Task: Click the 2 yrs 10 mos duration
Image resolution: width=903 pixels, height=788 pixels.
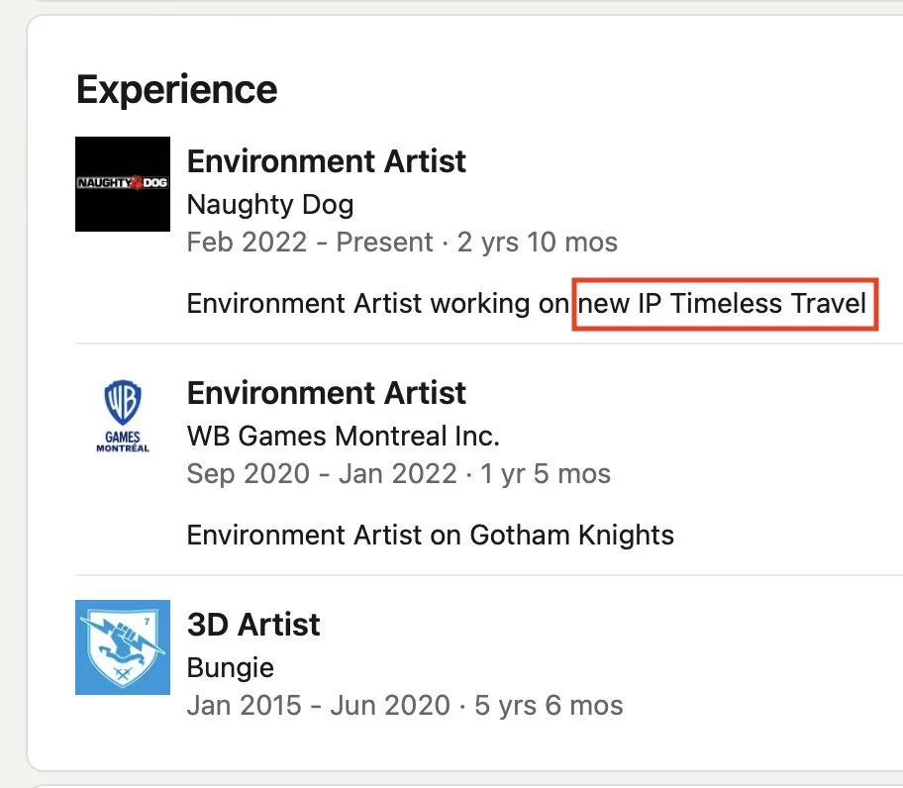Action: pos(537,243)
